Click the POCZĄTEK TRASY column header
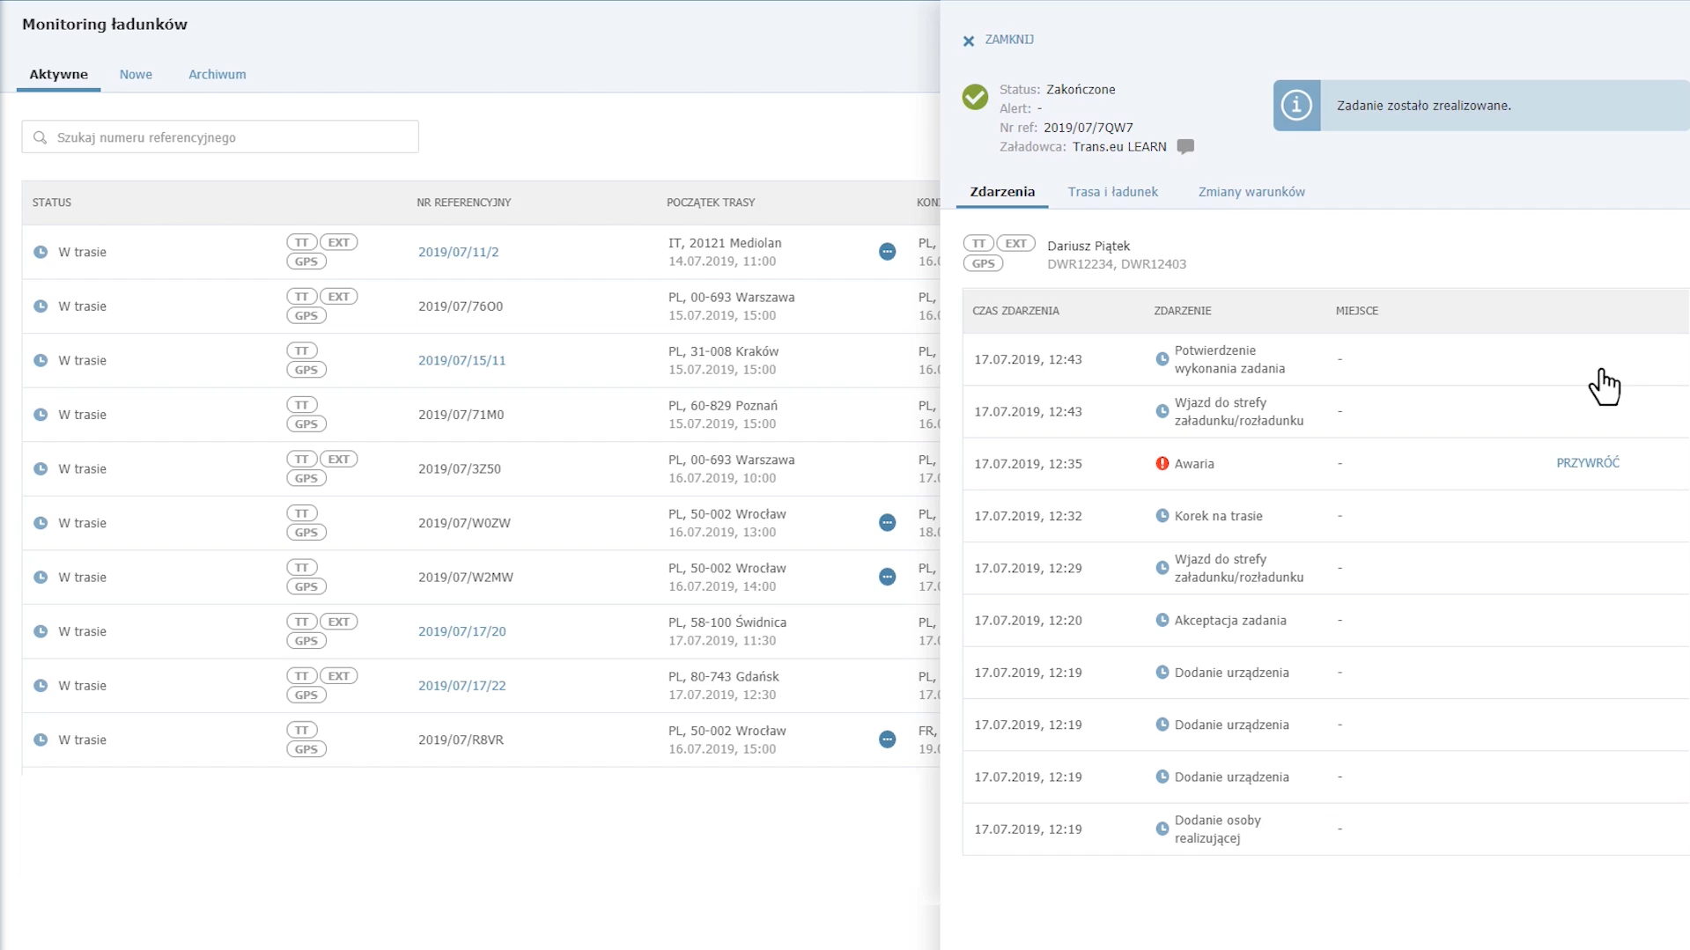 711,203
